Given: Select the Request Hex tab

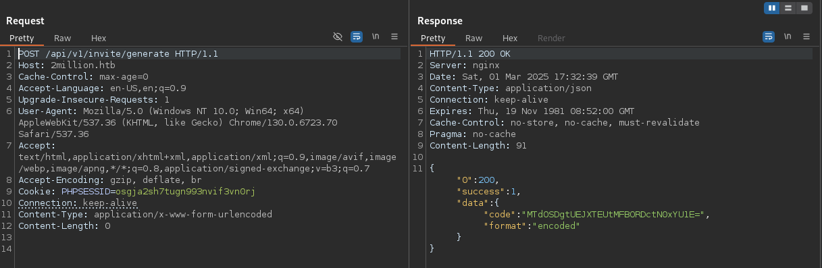Looking at the screenshot, I should tap(99, 38).
